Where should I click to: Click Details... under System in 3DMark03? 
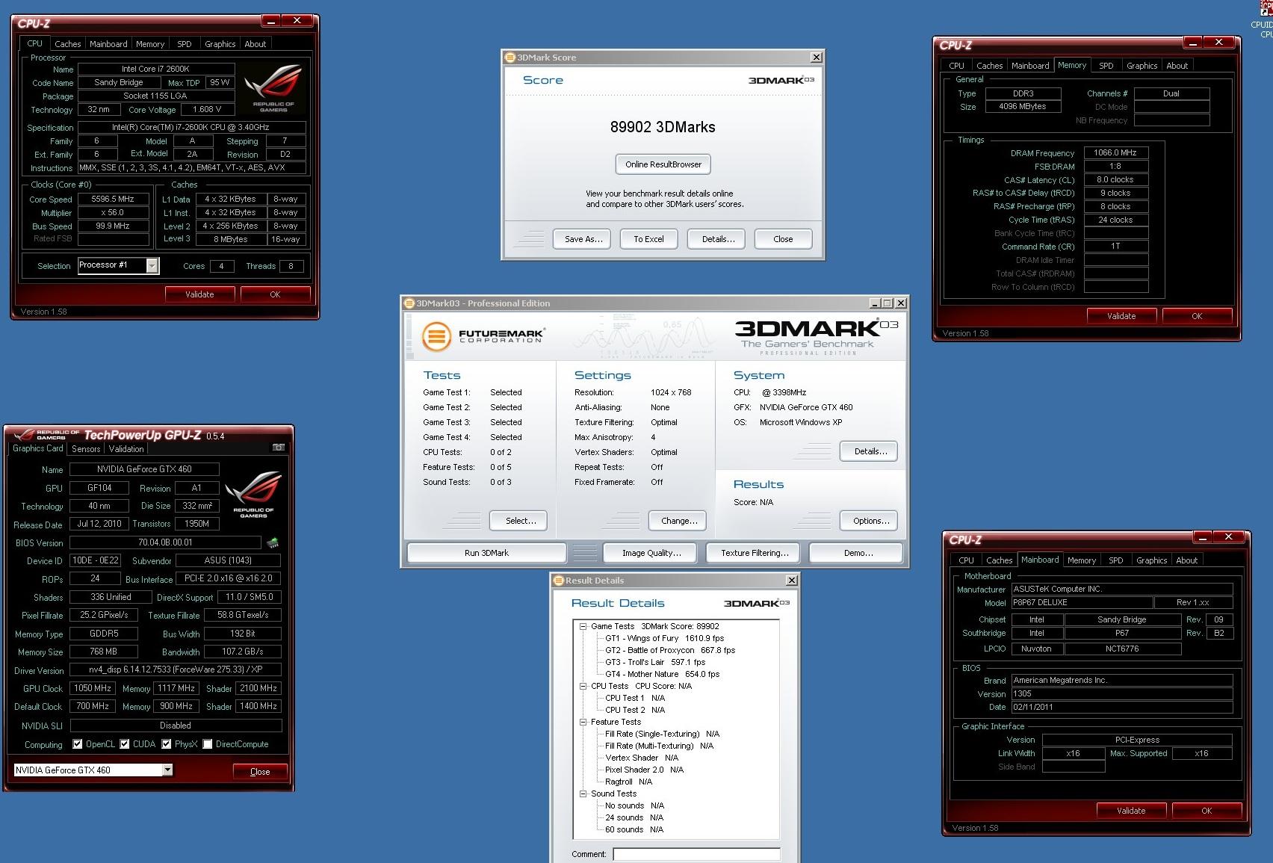(x=870, y=451)
